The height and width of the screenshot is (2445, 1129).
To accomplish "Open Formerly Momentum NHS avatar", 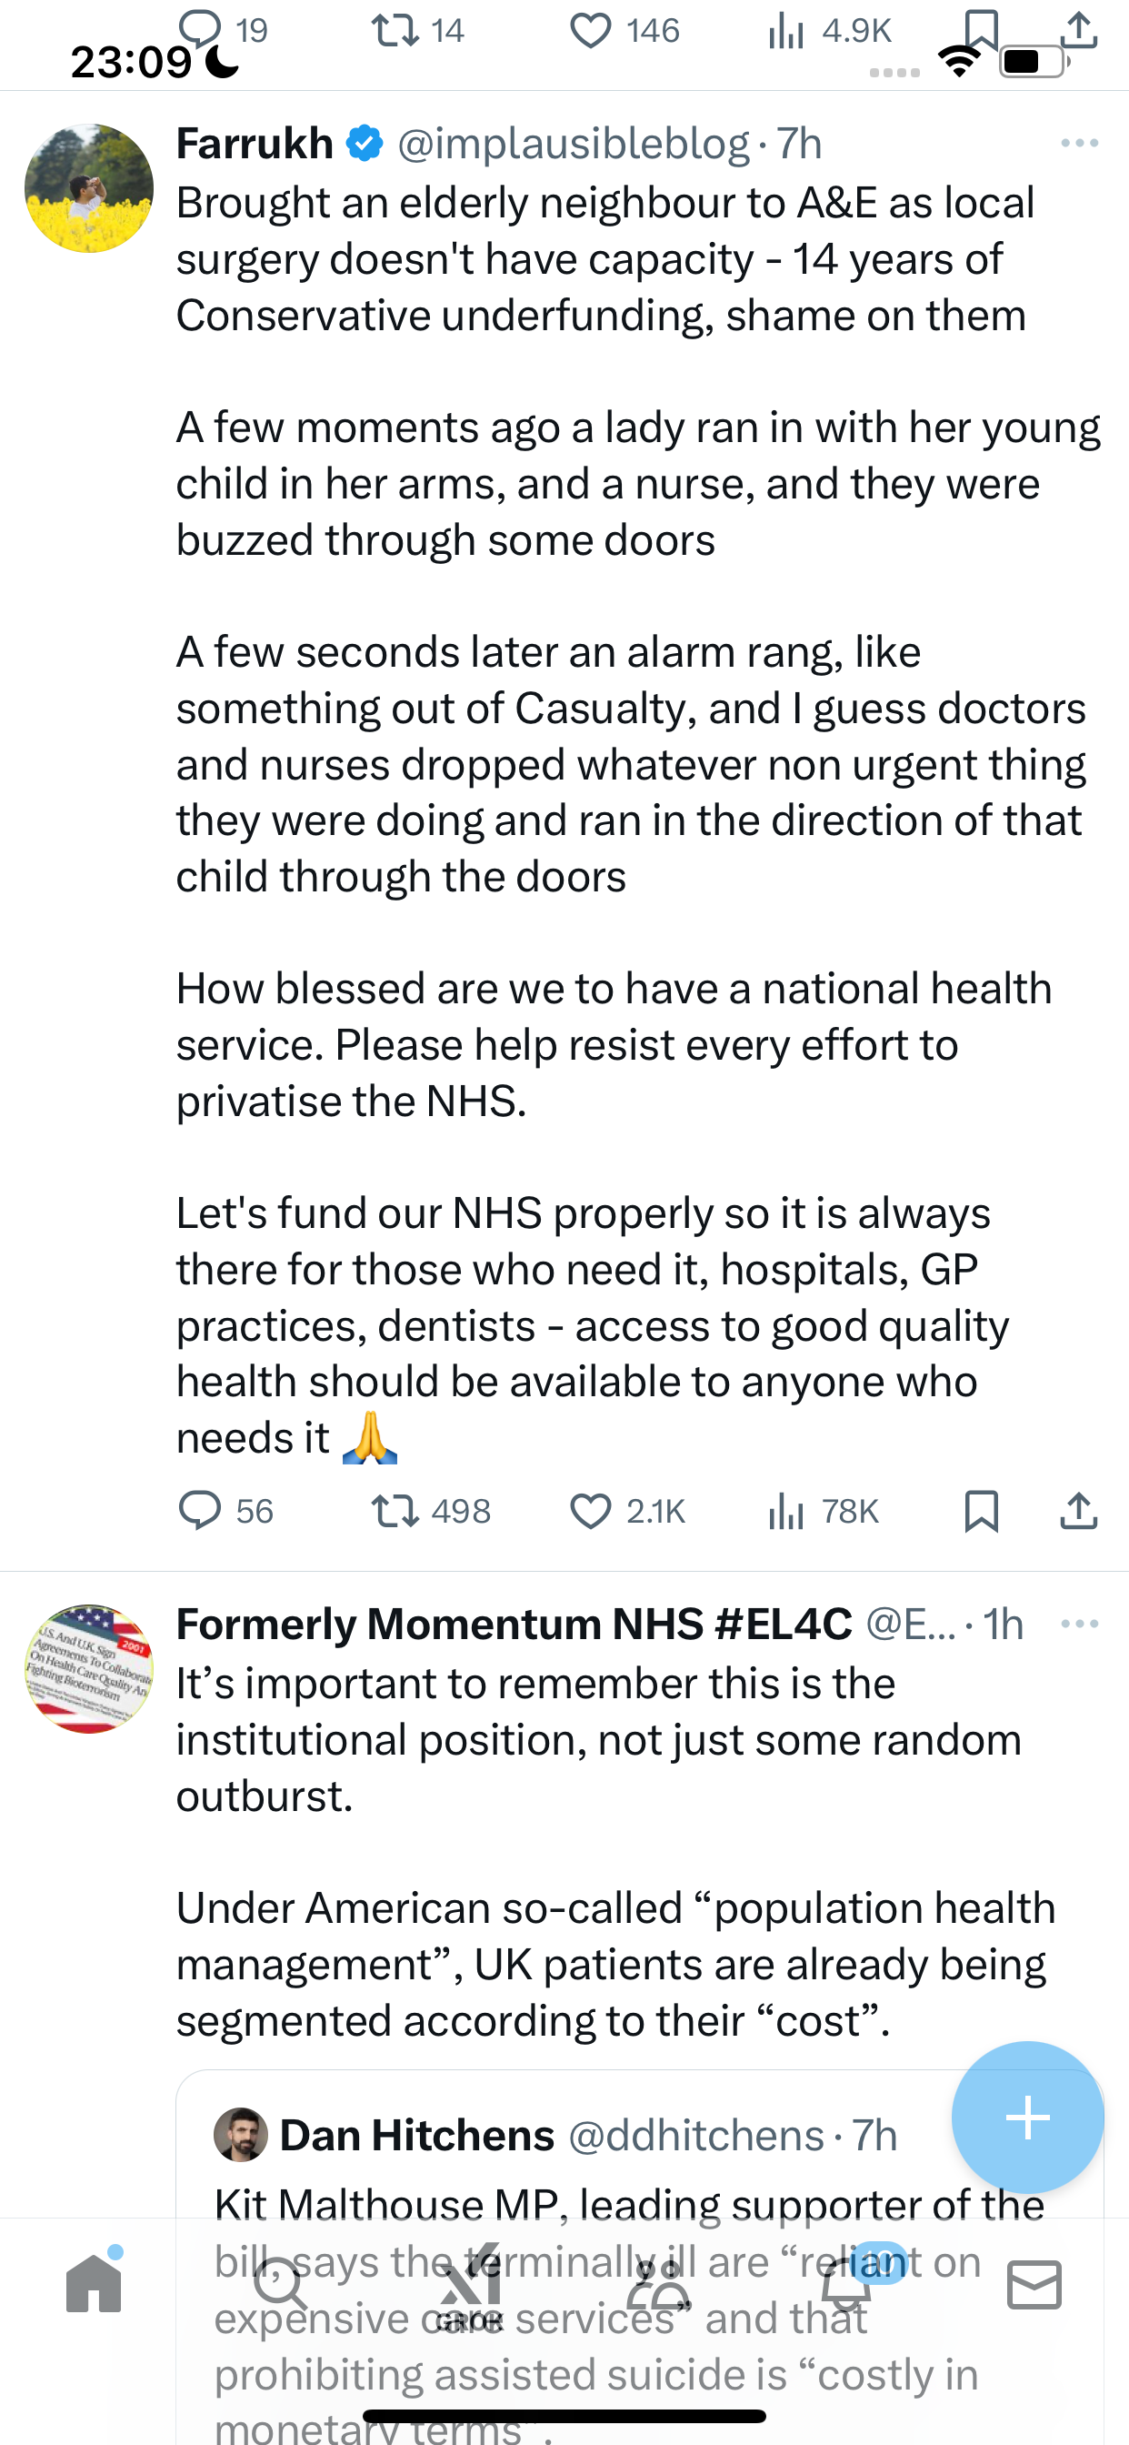I will point(89,1668).
